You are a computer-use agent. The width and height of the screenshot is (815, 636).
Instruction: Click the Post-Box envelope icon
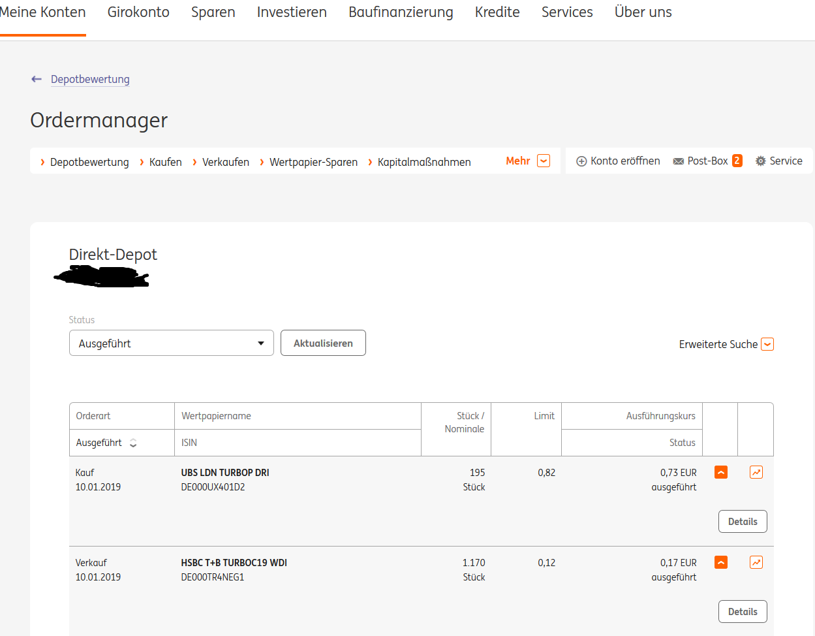pyautogui.click(x=679, y=161)
